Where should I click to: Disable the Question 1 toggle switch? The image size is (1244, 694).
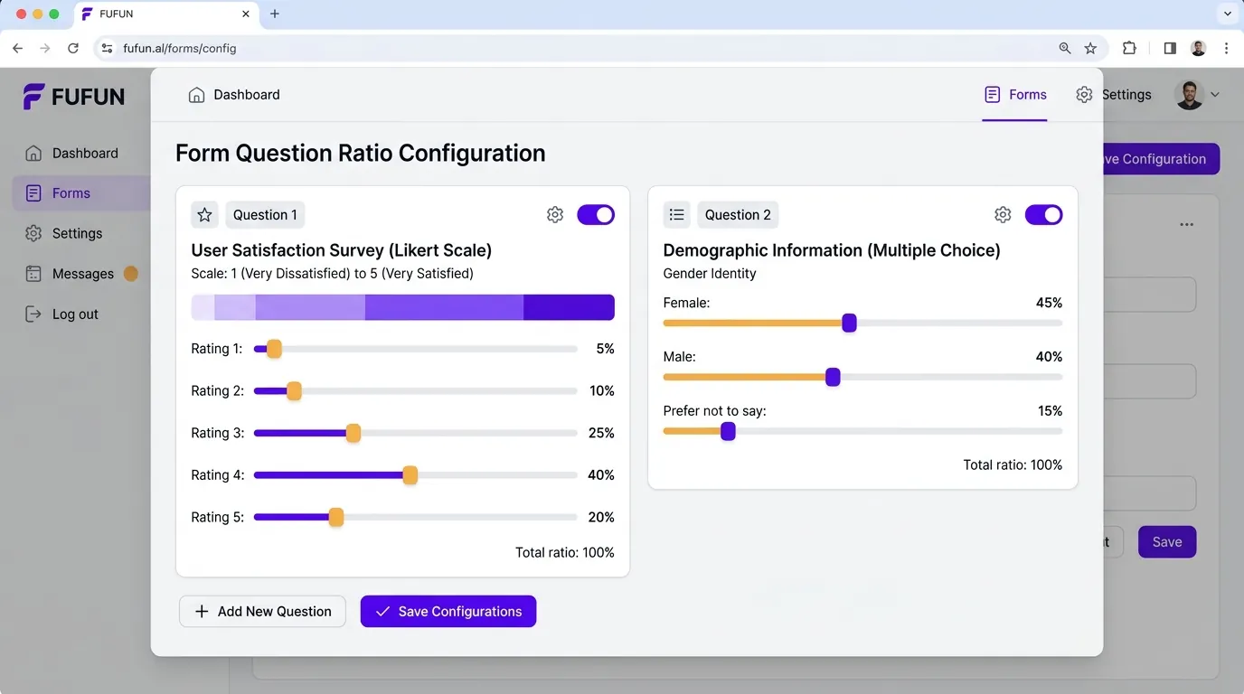click(x=596, y=214)
